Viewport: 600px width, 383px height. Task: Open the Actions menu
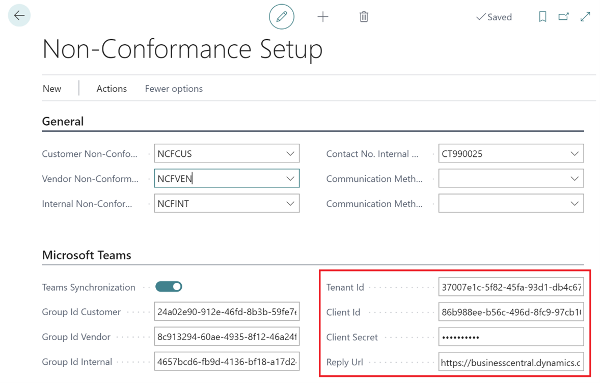click(112, 89)
